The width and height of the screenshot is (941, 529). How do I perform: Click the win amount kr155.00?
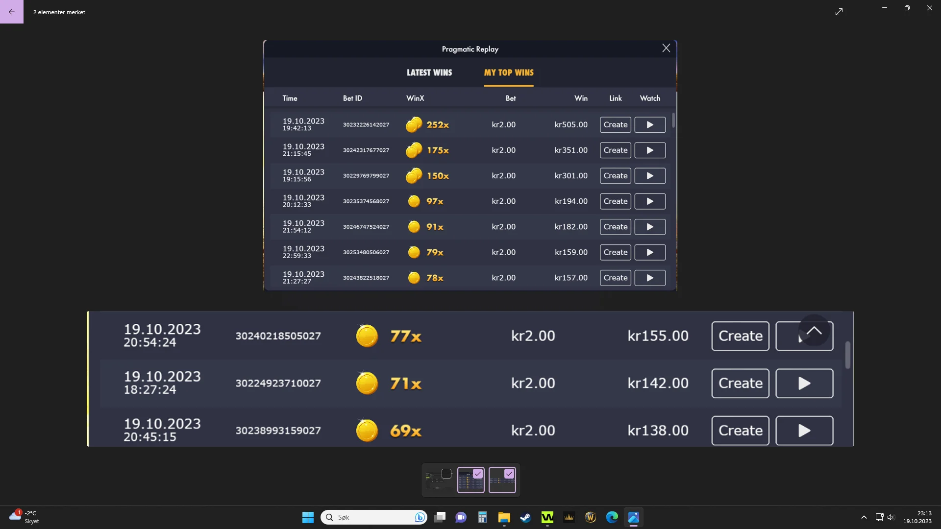click(x=658, y=336)
